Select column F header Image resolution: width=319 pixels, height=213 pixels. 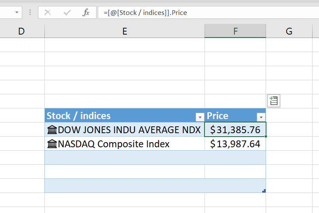[235, 31]
